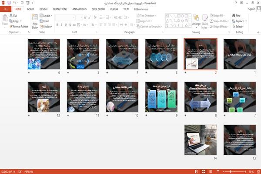
Task: Switch to Normal view in the status bar
Action: click(x=197, y=172)
